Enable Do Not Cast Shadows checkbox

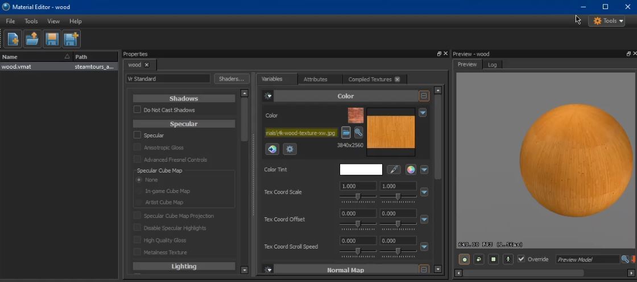137,110
